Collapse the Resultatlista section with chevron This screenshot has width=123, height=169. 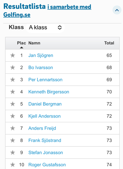117,10
